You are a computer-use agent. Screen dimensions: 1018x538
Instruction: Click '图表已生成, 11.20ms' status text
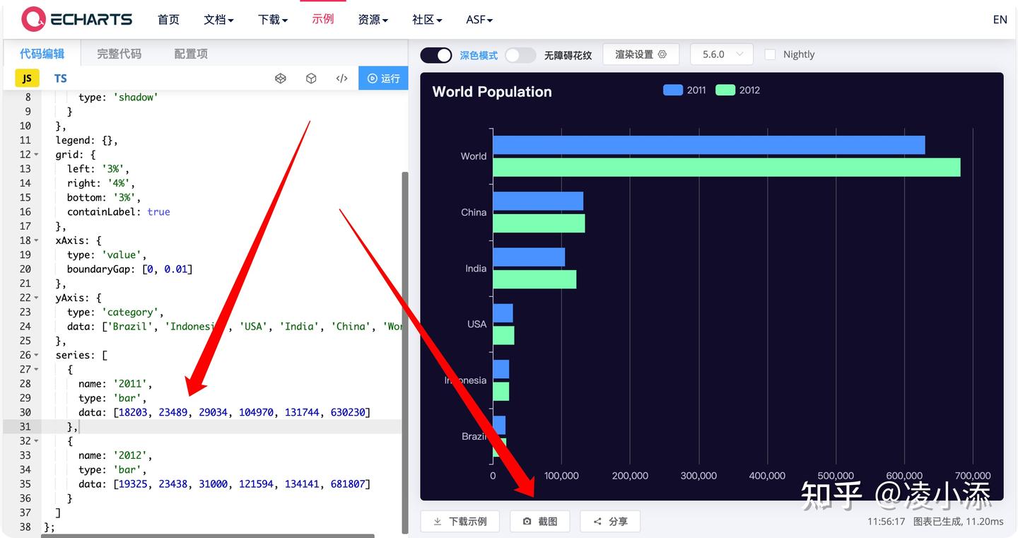[958, 521]
